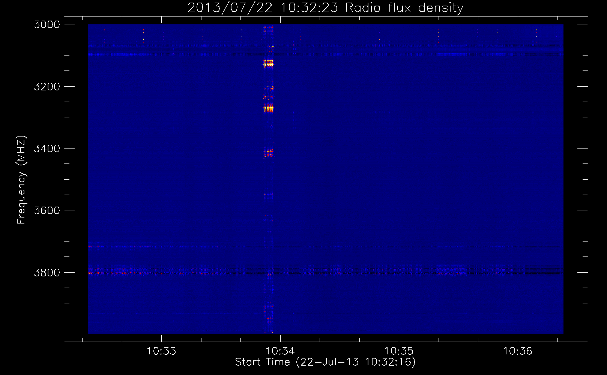This screenshot has height=375, width=607.
Task: Click the 10:34 time axis label
Action: (280, 351)
